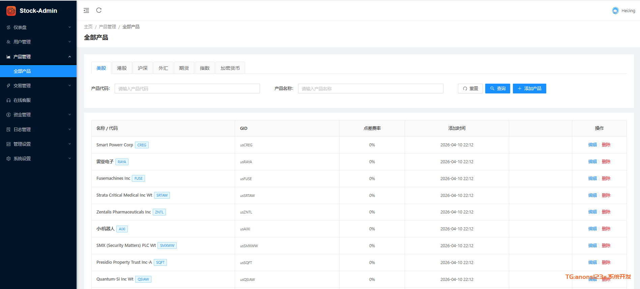Screen dimensions: 640x289
Task: Collapse the 产品管理 sidebar menu
Action: pyautogui.click(x=38, y=57)
